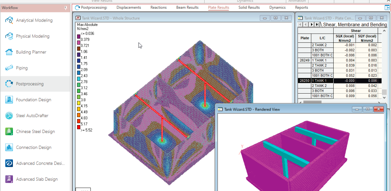Screen dimensions: 391x191
Task: Switch to Reactions page
Action: [158, 8]
